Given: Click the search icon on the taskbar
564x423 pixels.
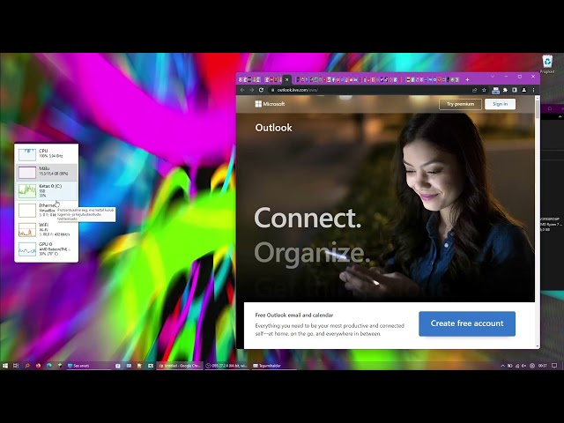Looking at the screenshot, I should pos(27,366).
